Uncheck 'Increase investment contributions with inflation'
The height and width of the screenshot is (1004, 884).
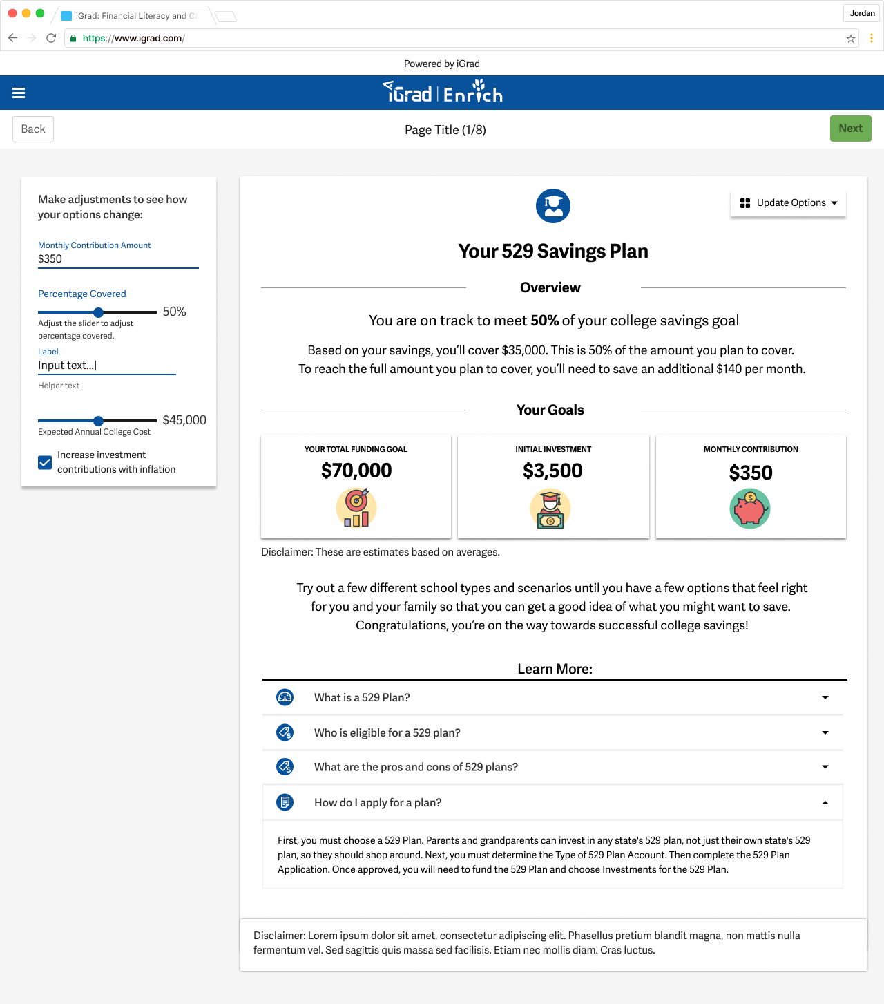pos(45,462)
